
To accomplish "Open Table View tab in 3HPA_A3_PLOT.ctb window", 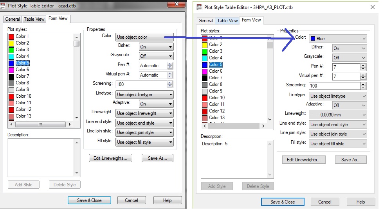I will [227, 21].
